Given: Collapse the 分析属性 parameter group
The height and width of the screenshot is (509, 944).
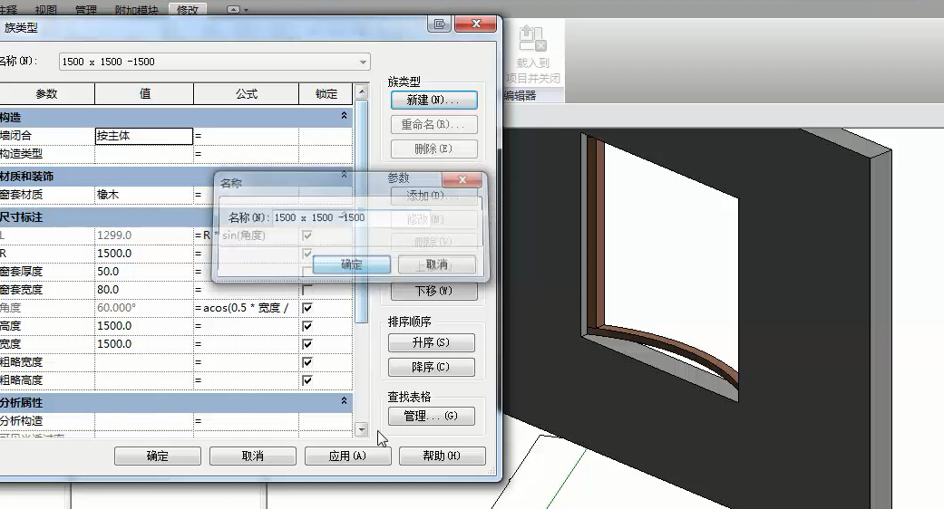Looking at the screenshot, I should point(344,401).
